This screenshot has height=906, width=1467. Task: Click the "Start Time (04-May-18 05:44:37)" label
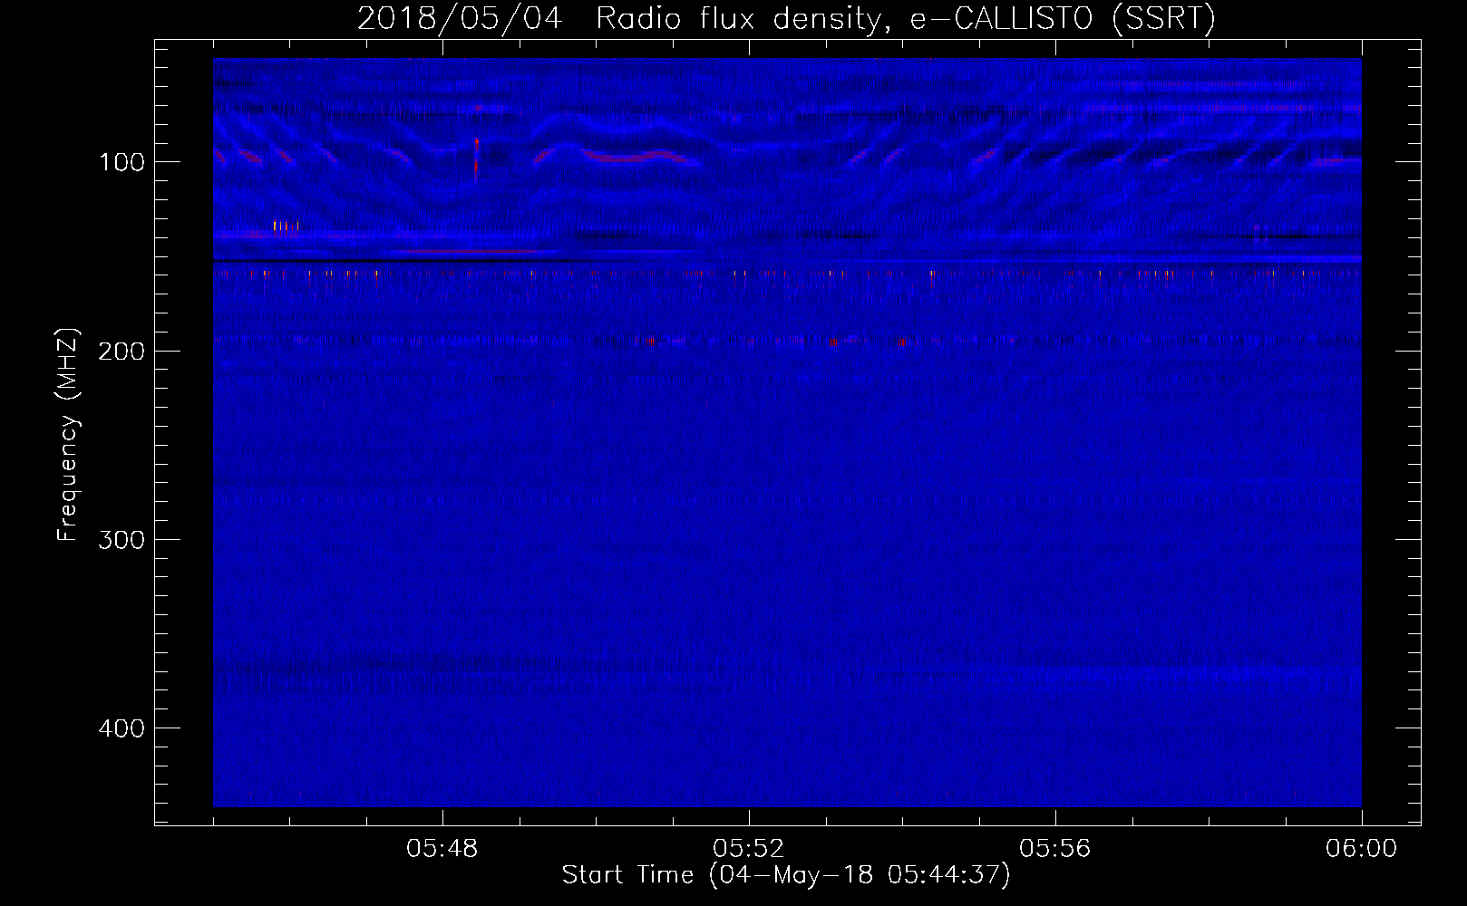pyautogui.click(x=785, y=875)
